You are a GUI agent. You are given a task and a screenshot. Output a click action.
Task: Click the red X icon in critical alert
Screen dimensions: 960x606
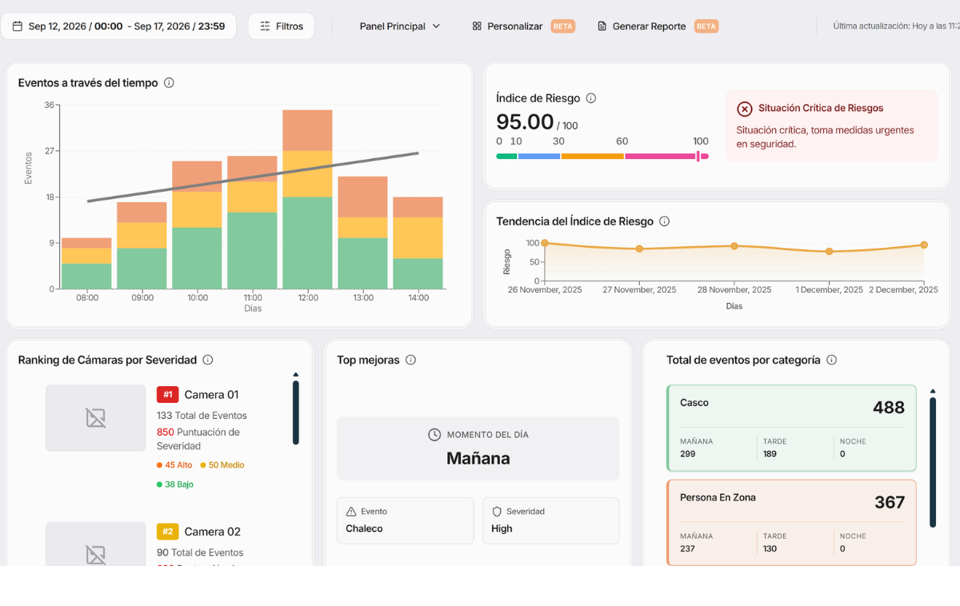tap(745, 109)
